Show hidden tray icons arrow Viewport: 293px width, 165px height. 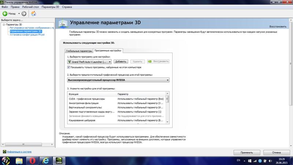coord(244,161)
